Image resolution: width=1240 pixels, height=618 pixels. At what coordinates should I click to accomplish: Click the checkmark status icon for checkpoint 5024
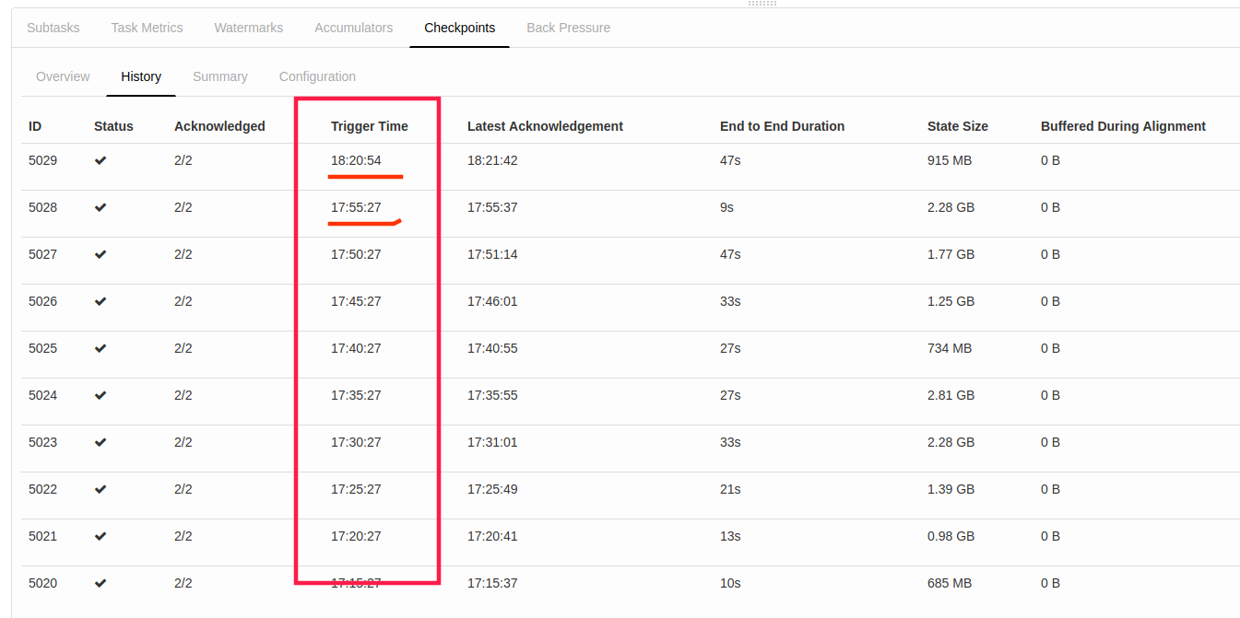pos(100,395)
